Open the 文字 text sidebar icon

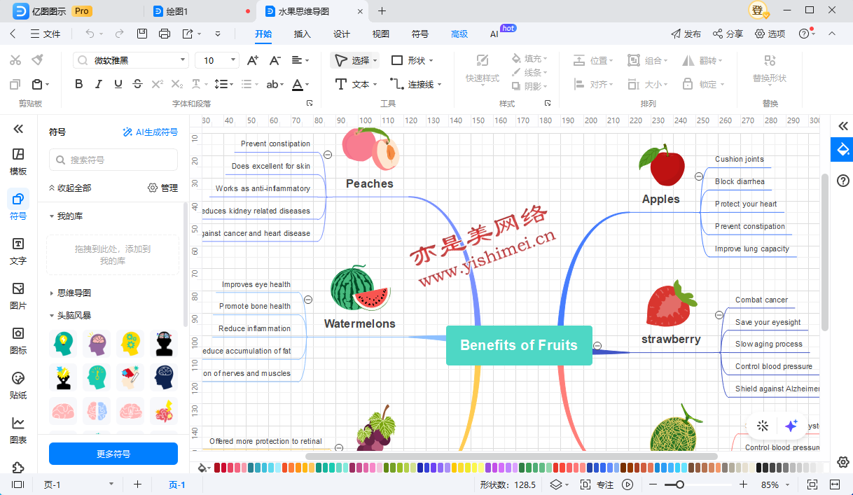click(18, 251)
